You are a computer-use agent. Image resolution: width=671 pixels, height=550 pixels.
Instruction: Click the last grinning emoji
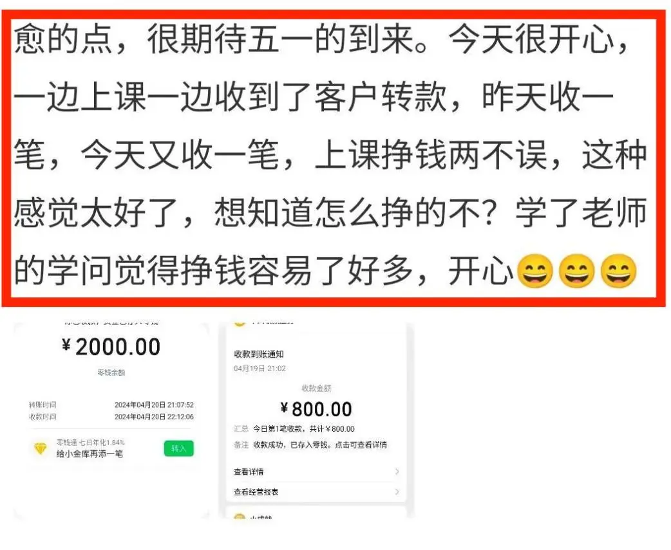[x=619, y=271]
